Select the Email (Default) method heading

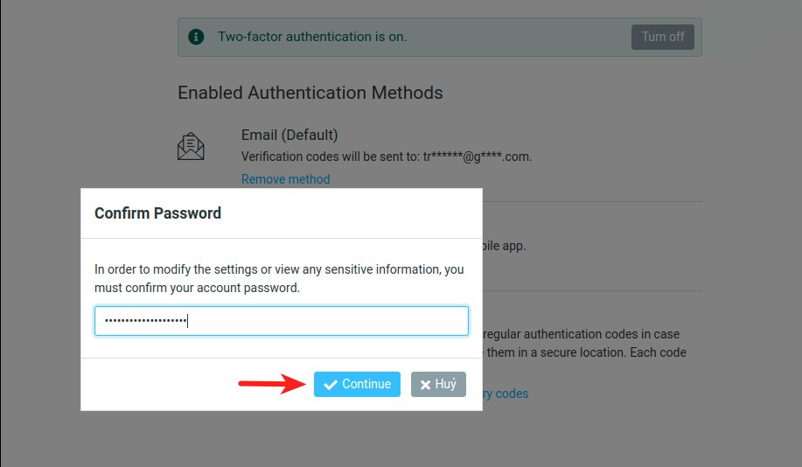[x=289, y=135]
